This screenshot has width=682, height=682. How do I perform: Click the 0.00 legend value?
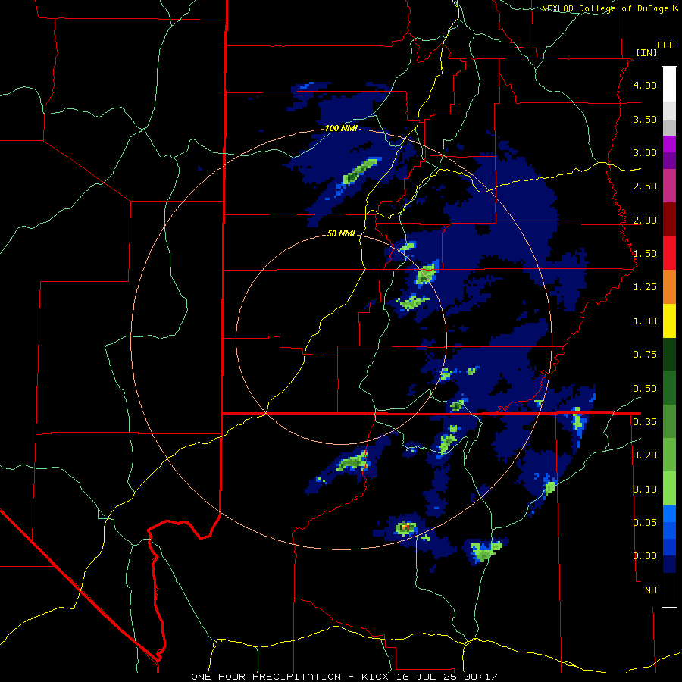point(645,556)
